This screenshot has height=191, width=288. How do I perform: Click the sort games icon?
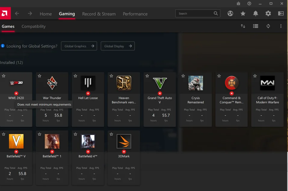click(x=243, y=26)
